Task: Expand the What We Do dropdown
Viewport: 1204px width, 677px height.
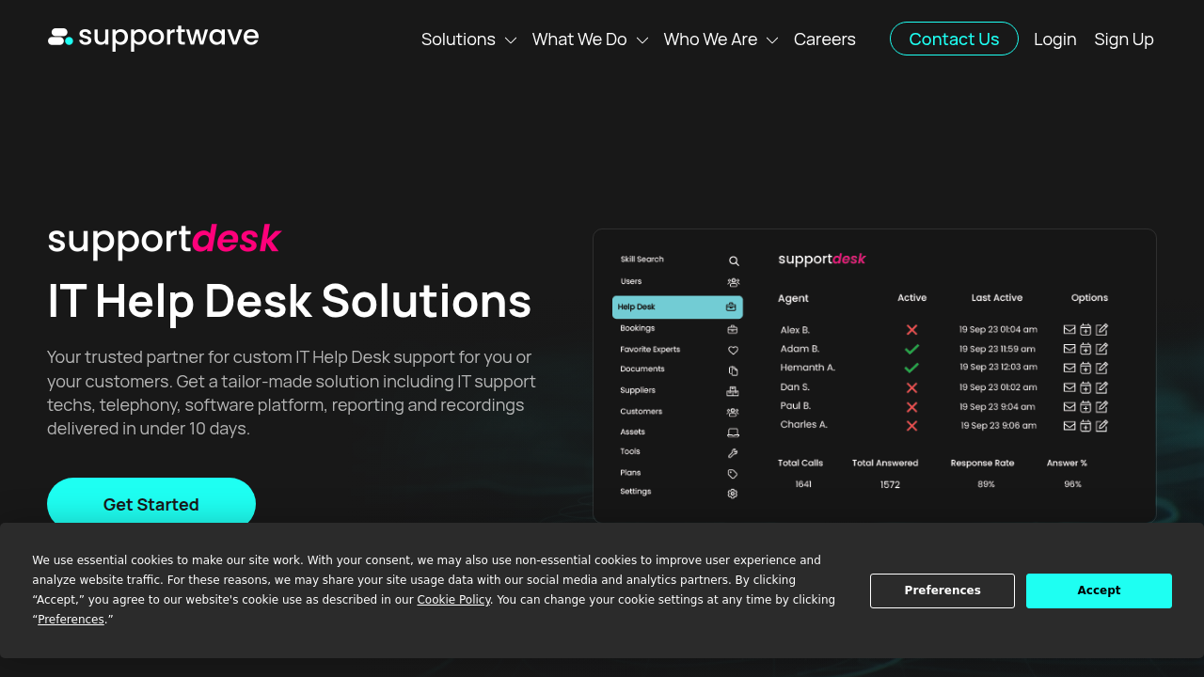Action: tap(590, 39)
